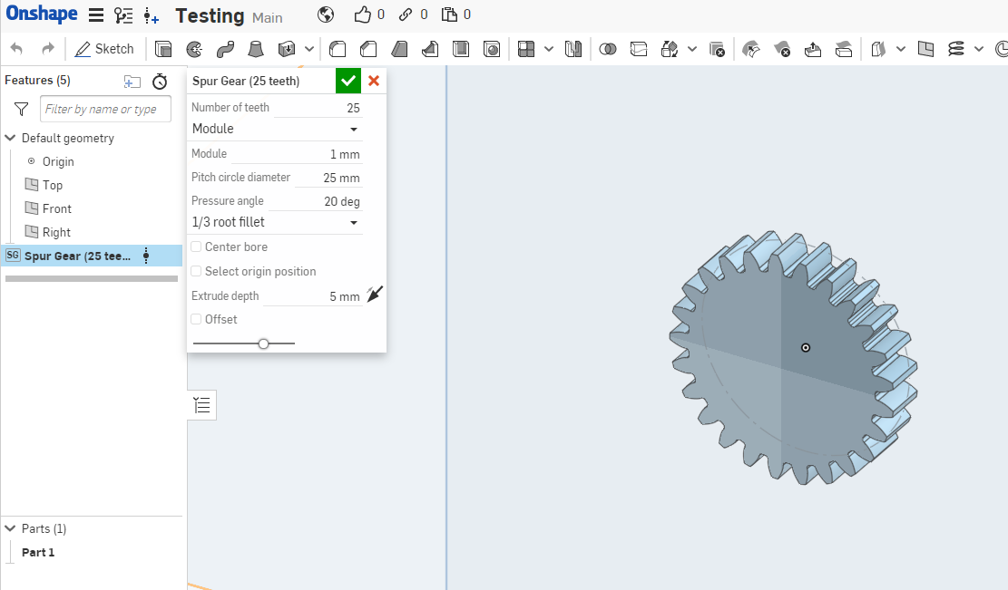Screen dimensions: 1008x590
Task: Click the copies count icon
Action: click(x=449, y=15)
